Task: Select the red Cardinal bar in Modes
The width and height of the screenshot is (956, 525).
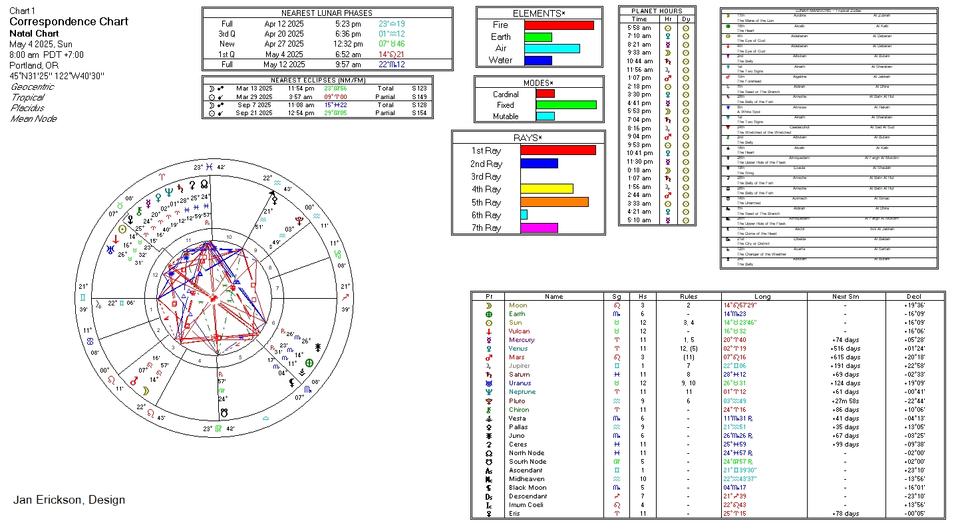Action: point(545,94)
